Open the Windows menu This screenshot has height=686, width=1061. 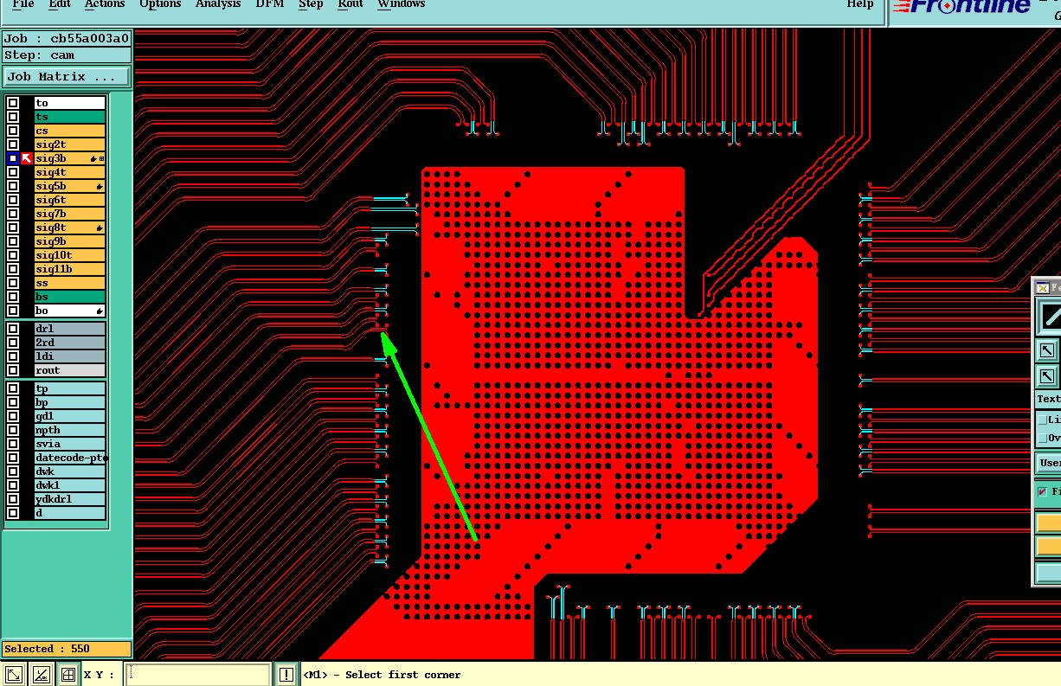pyautogui.click(x=402, y=4)
